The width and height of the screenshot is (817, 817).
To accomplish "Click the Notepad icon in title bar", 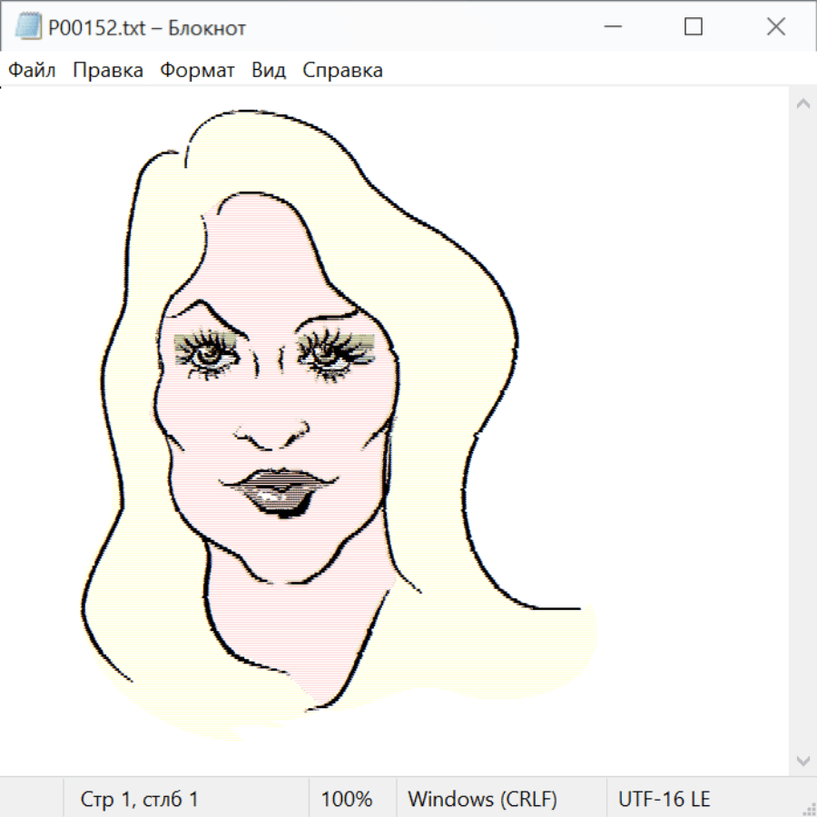I will pyautogui.click(x=27, y=28).
